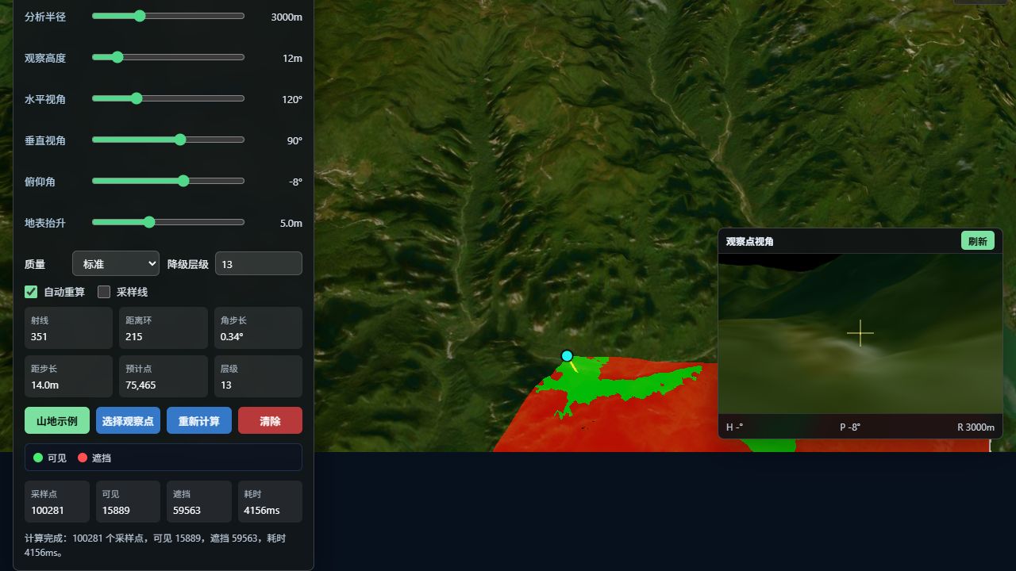1016x571 pixels.
Task: Click the 12m observation height value
Action: point(292,58)
